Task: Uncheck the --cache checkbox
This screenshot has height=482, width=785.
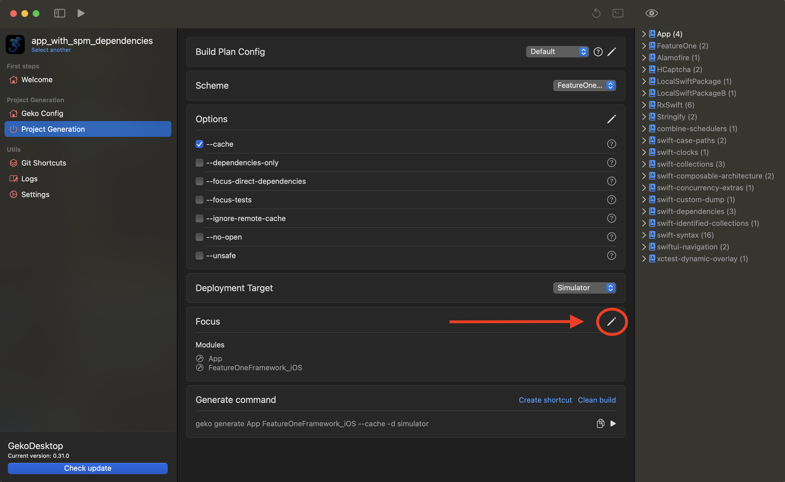Action: 199,144
